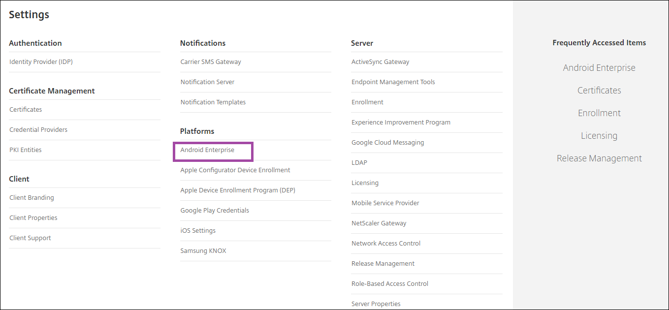Open ActiveSync Gateway under Server
Screen dimensions: 669x310
point(380,62)
